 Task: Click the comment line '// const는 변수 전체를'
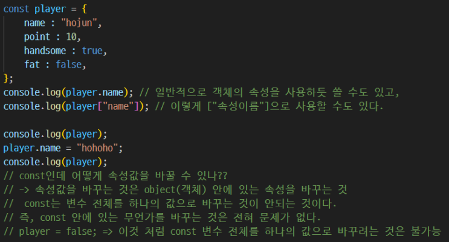point(170,203)
